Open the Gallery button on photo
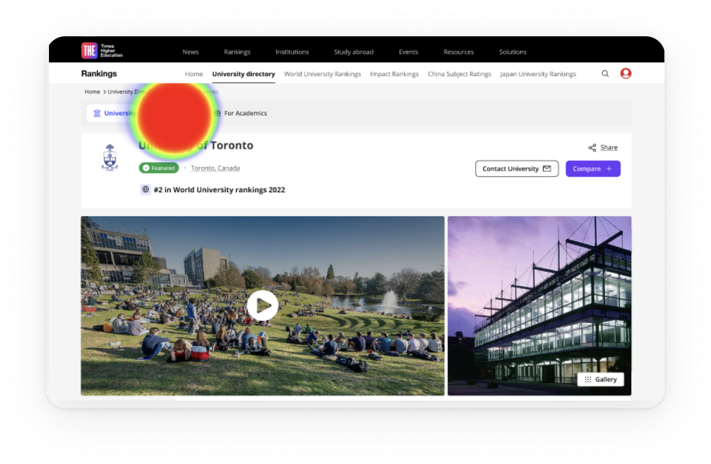 click(600, 379)
